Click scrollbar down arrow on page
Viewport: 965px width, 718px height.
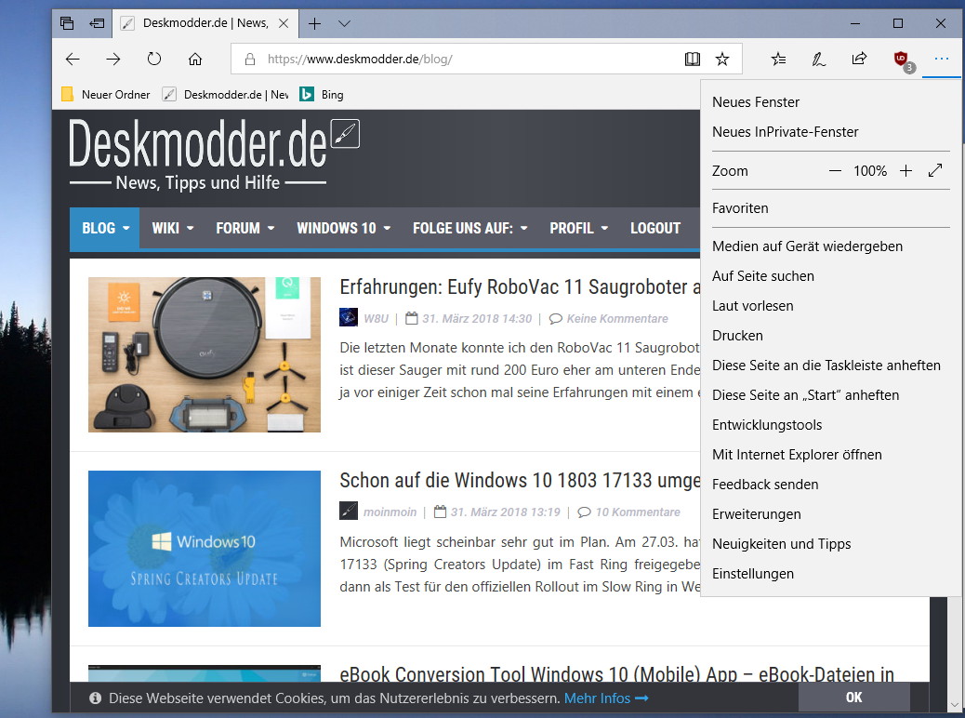955,705
